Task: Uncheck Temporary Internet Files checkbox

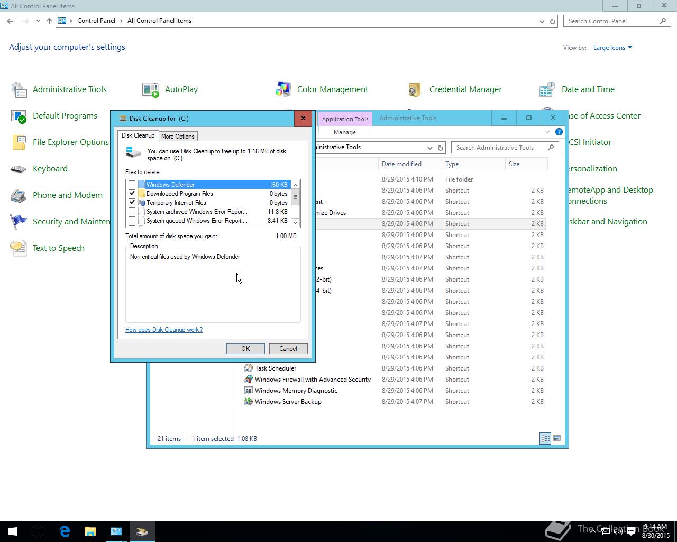Action: click(x=132, y=203)
